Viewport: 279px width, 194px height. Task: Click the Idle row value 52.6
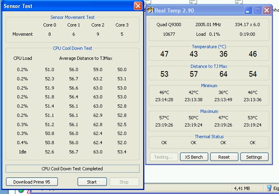coord(49,152)
